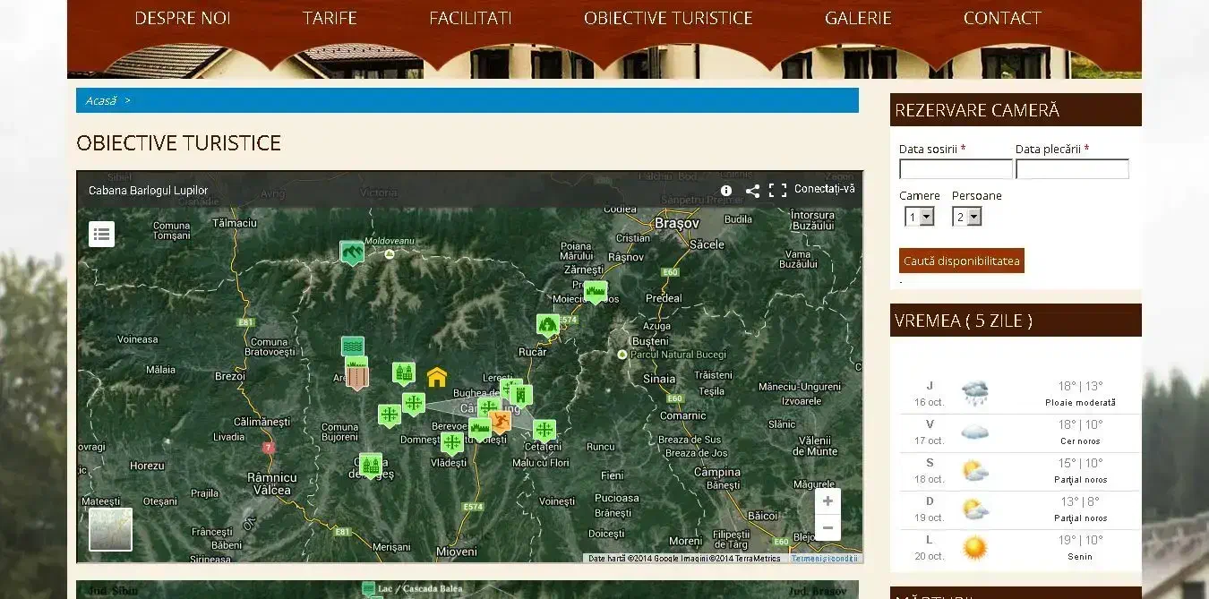
Task: Click the Acasă breadcrumb link
Action: point(100,100)
